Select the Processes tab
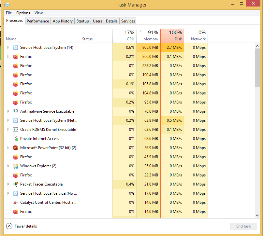Viewport: 263px width, 236px height. click(14, 21)
